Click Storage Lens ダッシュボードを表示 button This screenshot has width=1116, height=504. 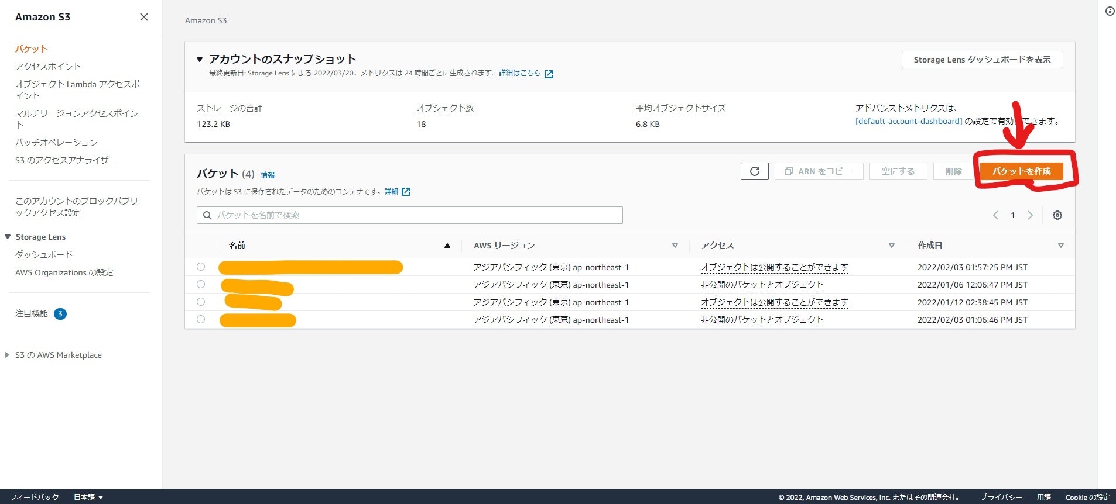(x=982, y=60)
